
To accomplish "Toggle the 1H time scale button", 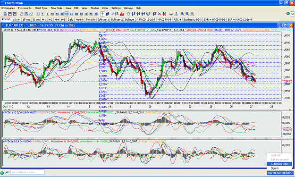I will tap(67, 14).
